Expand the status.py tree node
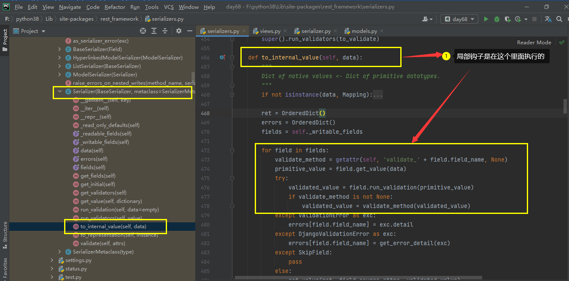Viewport: 569px width, 281px height. click(52, 269)
